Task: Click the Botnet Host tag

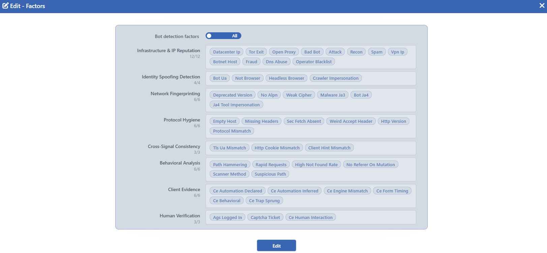Action: [x=225, y=62]
